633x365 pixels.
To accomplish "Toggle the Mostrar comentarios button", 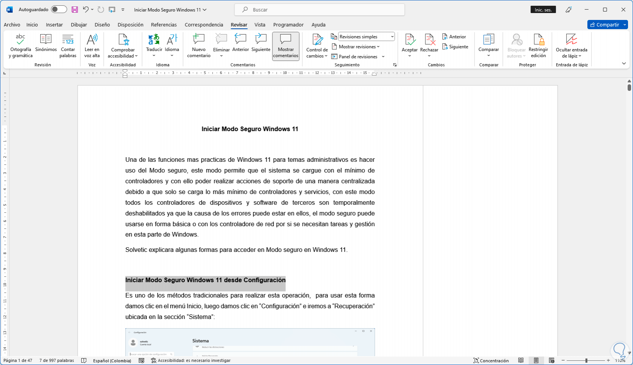I will click(285, 46).
